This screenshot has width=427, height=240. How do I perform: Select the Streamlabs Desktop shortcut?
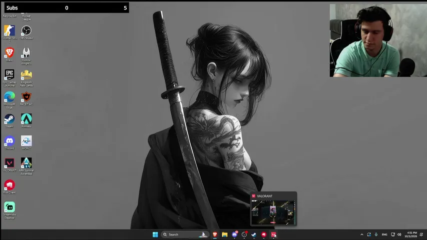[10, 210]
